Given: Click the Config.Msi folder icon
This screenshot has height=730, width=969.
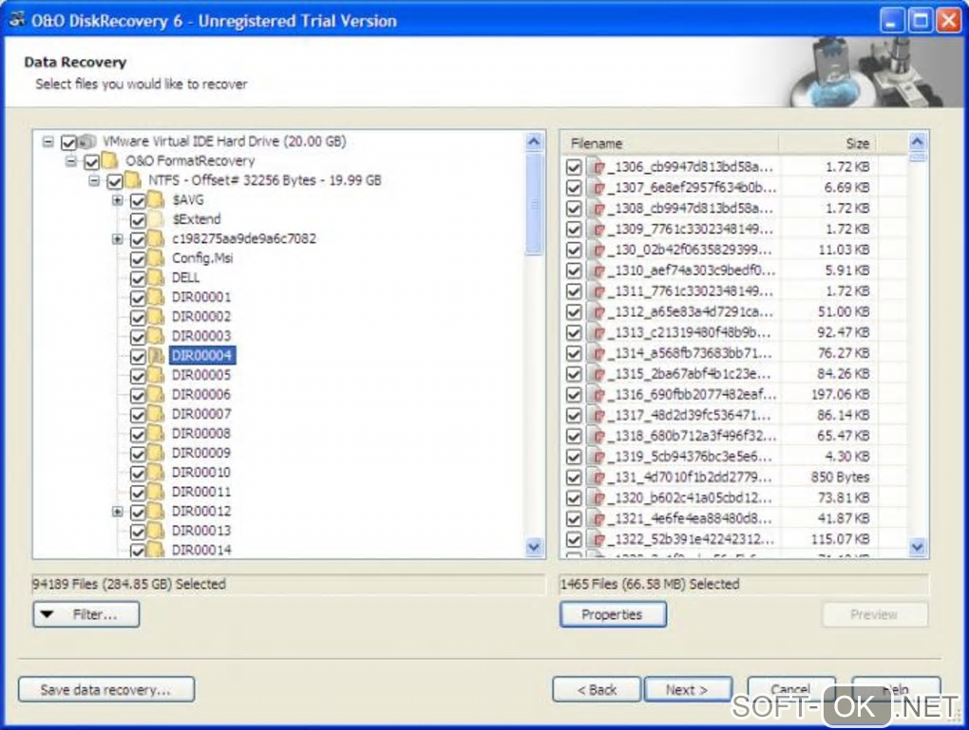Looking at the screenshot, I should pos(156,258).
